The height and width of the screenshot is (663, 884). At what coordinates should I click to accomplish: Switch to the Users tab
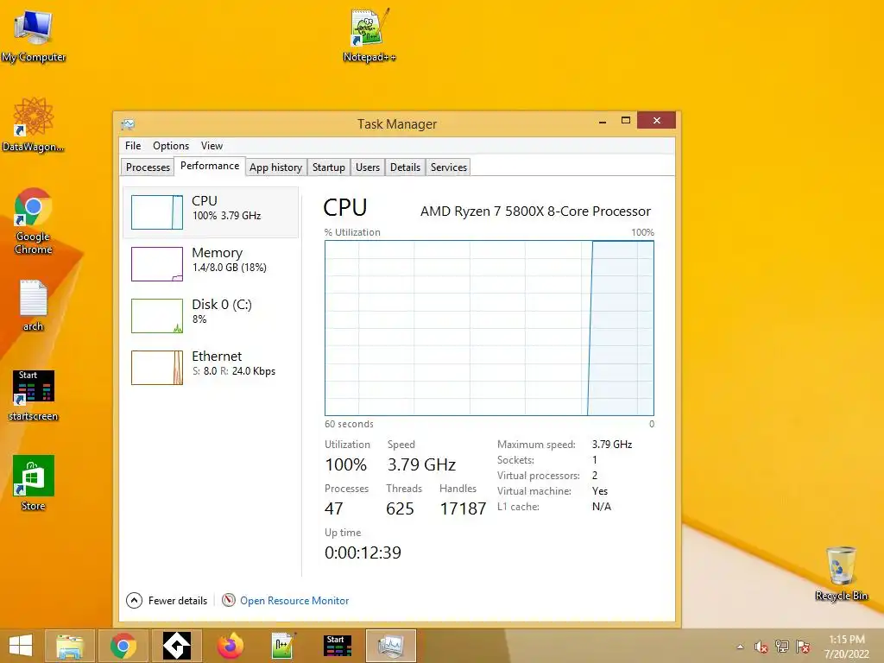point(368,167)
